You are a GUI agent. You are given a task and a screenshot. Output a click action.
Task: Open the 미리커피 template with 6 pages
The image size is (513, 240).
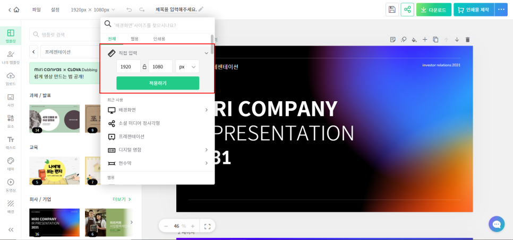point(109,223)
